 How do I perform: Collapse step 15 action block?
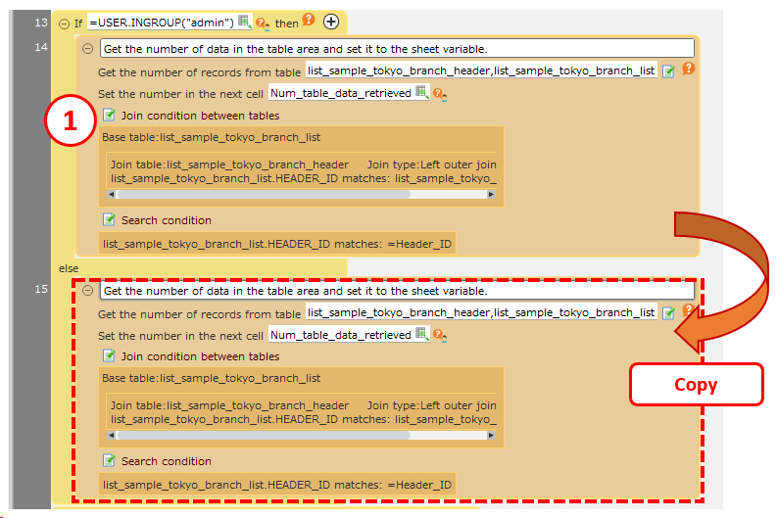[x=88, y=291]
